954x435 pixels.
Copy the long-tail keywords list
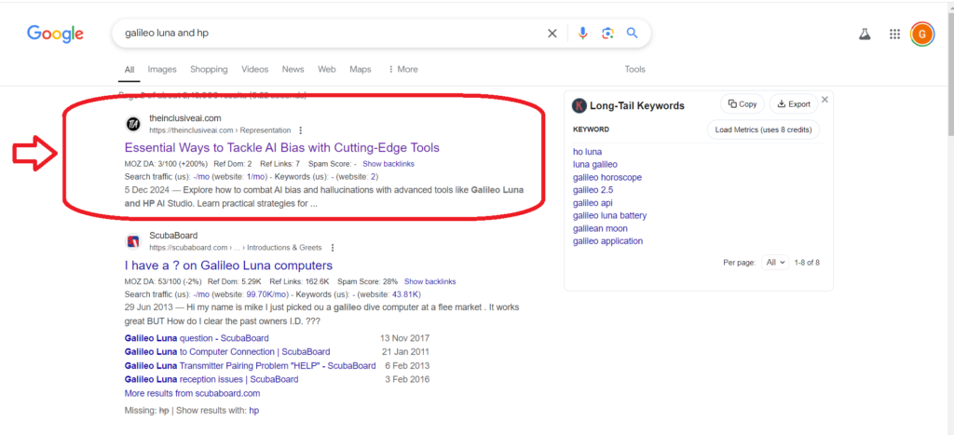(743, 104)
